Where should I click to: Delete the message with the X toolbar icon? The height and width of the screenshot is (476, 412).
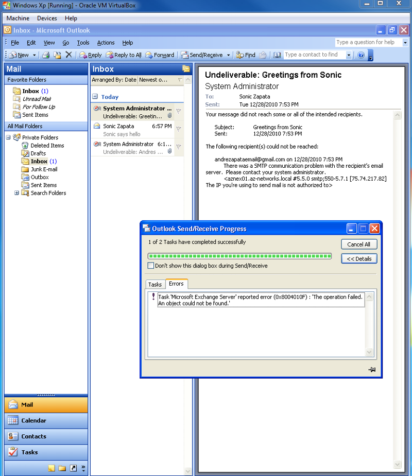click(x=69, y=55)
